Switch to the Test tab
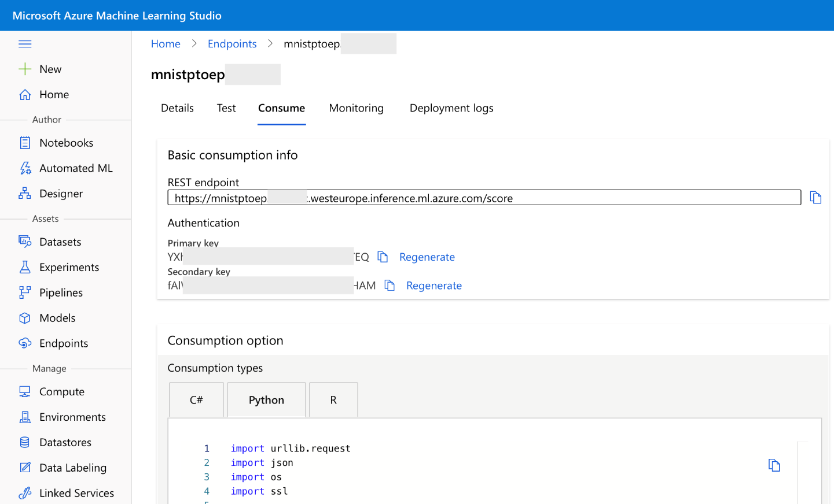Screen dimensions: 834x504 coord(226,108)
